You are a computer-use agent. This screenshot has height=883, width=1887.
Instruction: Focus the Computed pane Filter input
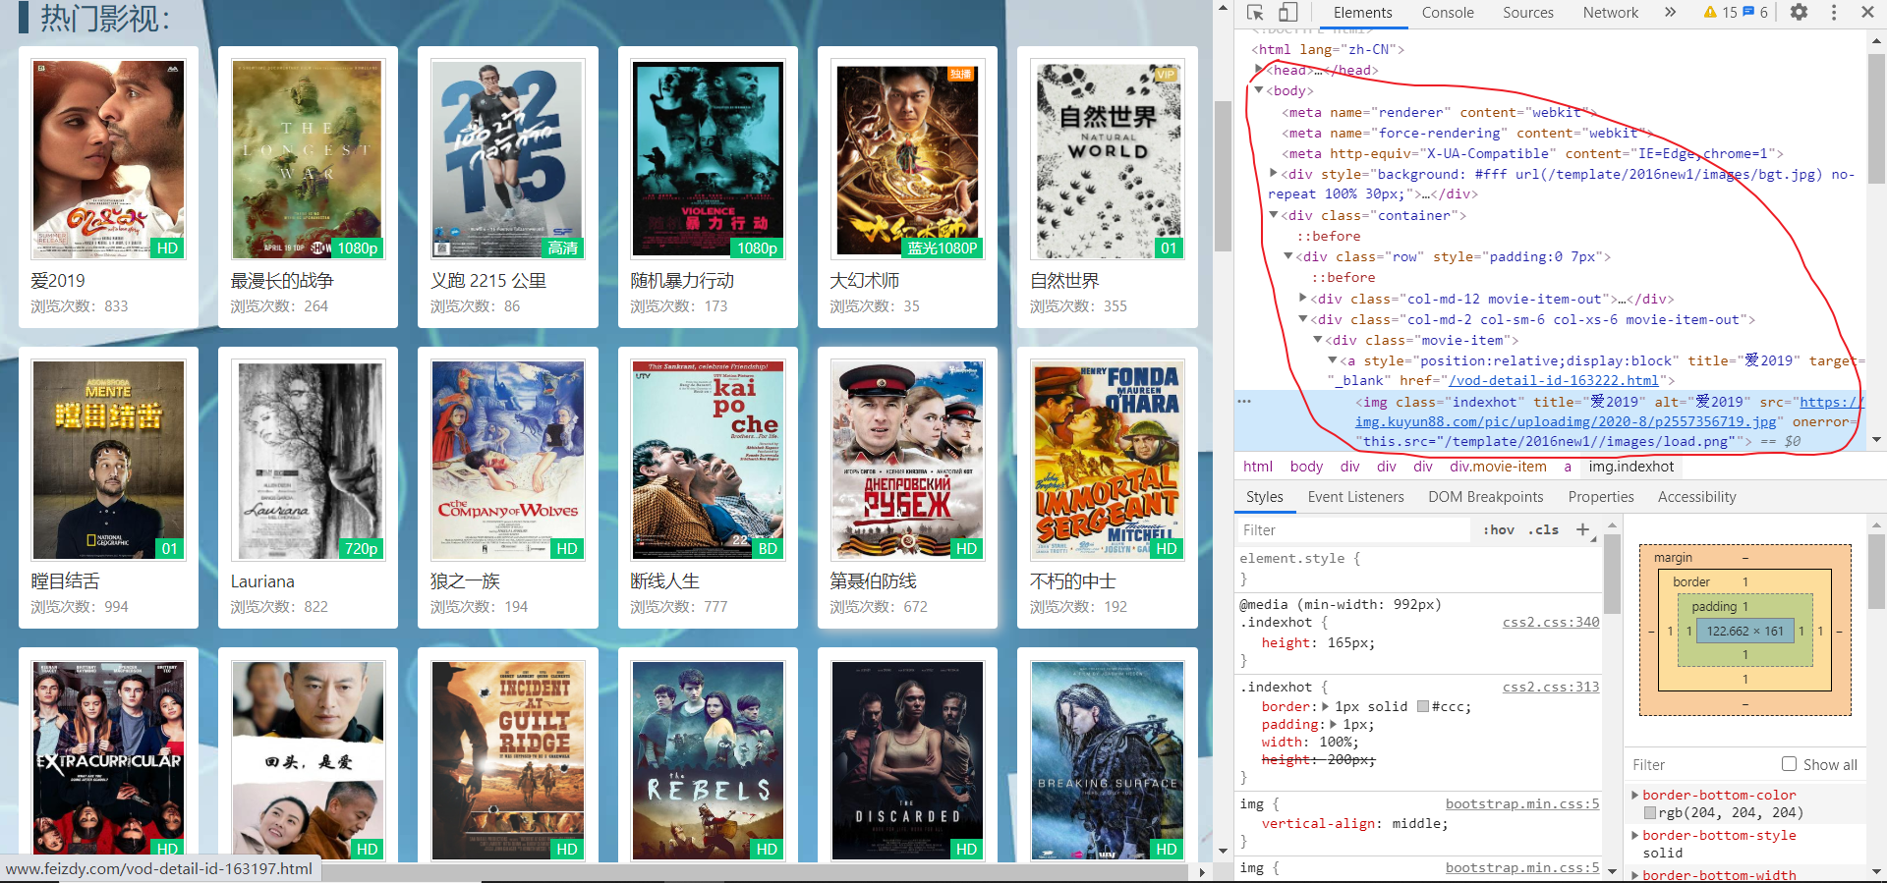point(1700,764)
